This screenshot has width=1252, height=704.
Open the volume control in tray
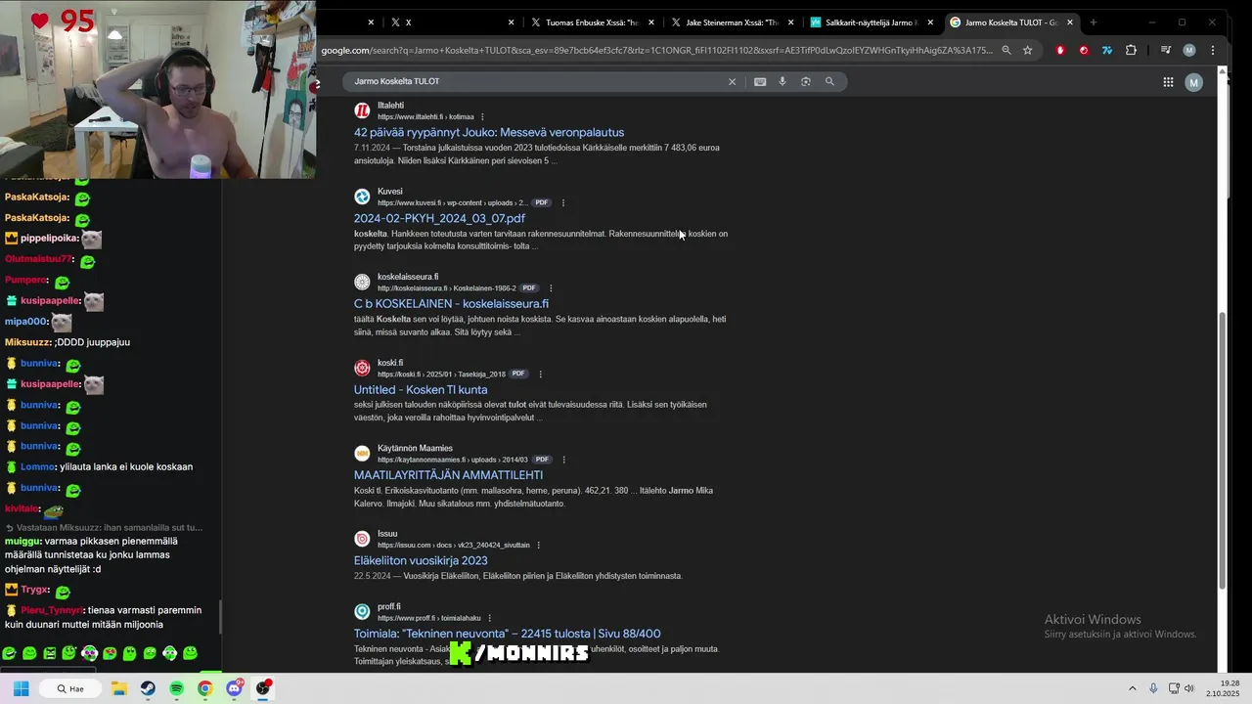tap(1189, 688)
